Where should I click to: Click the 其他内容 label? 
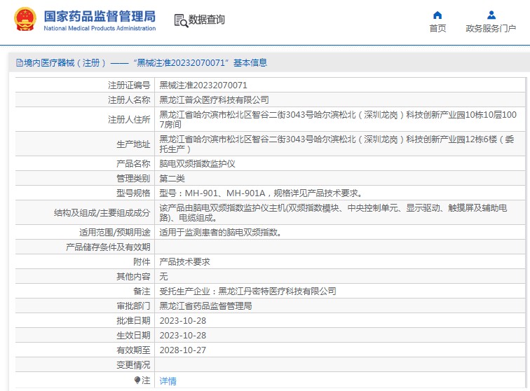coord(133,277)
